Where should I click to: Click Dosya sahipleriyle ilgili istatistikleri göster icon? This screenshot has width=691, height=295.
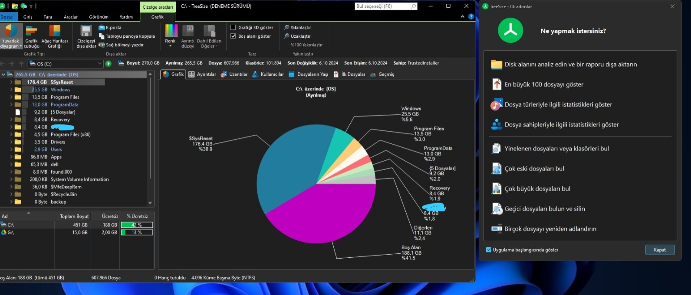pos(497,124)
